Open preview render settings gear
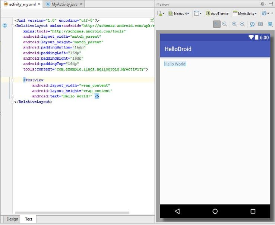 click(270, 24)
